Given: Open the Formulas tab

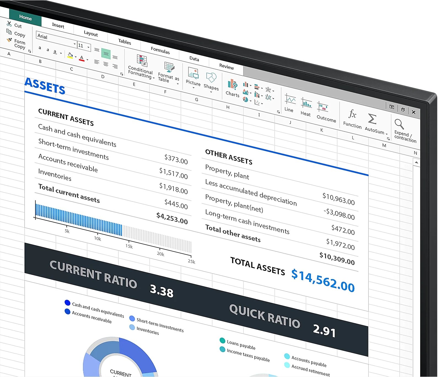Looking at the screenshot, I should click(x=160, y=51).
